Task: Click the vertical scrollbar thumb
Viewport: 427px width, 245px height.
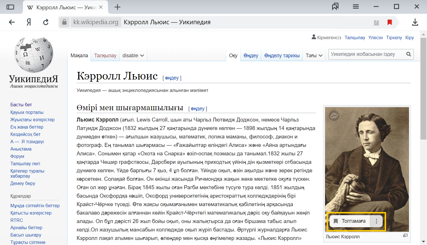Action: (423, 89)
